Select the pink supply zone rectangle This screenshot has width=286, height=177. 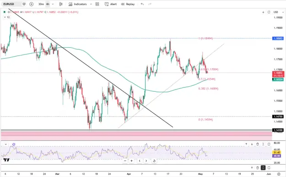(x=136, y=136)
